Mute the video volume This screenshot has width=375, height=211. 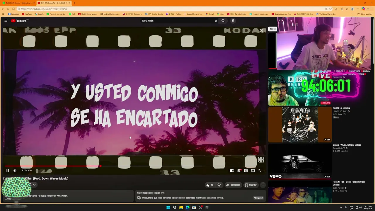coord(15,171)
